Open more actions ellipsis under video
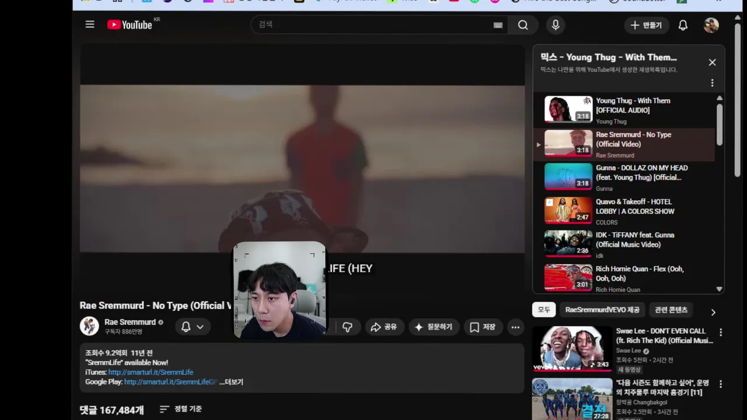Viewport: 747px width, 420px height. [515, 327]
